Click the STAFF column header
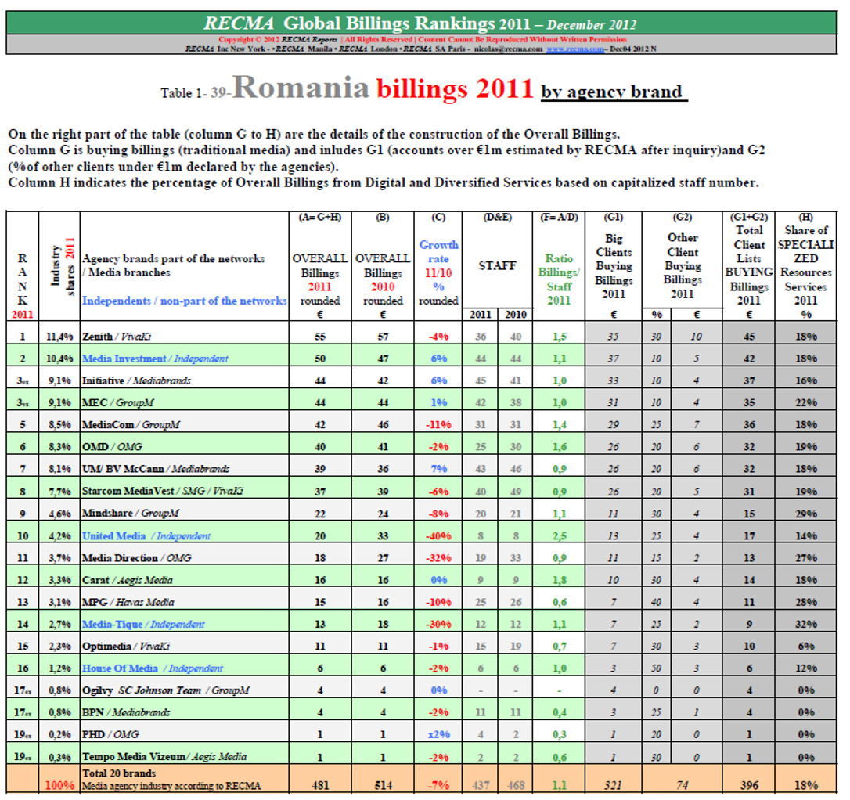Viewport: 850px width, 800px height. point(497,265)
